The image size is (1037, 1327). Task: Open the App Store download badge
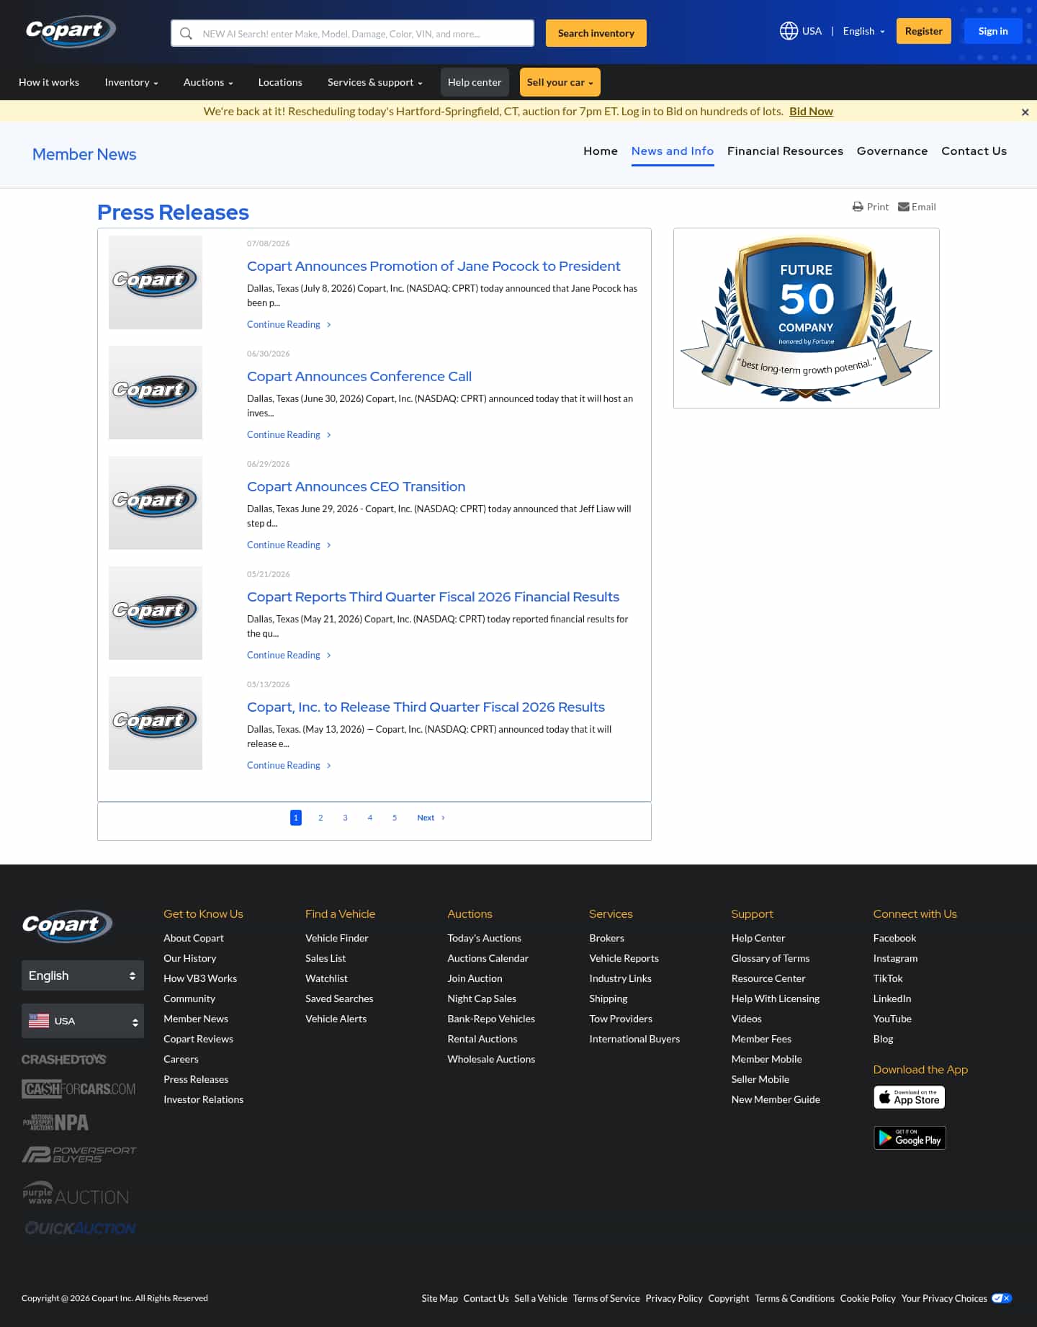coord(909,1097)
